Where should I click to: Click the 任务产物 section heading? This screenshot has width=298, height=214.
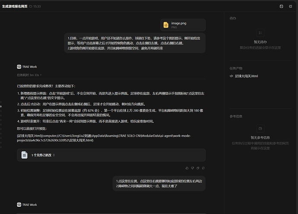pos(236,68)
